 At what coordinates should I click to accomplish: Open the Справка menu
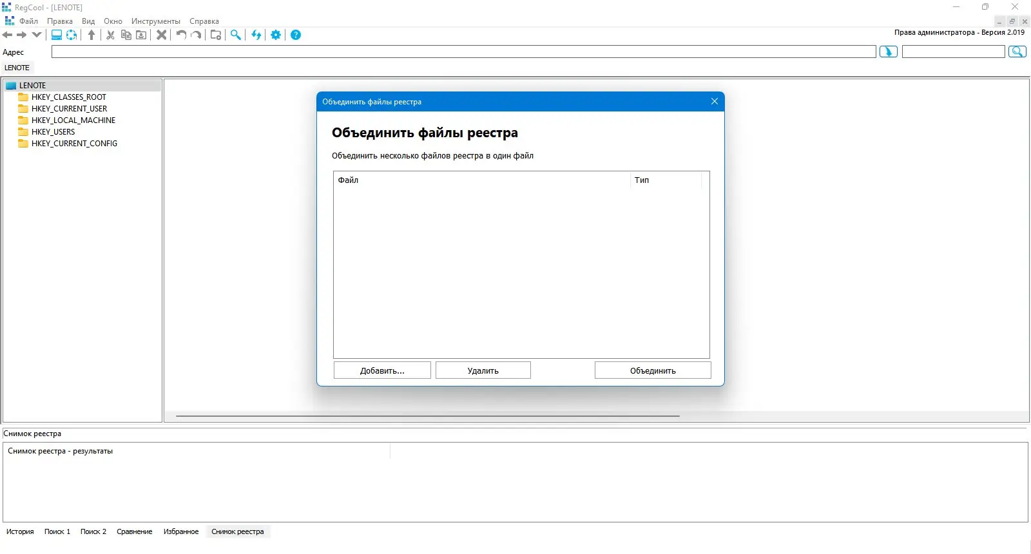[204, 21]
